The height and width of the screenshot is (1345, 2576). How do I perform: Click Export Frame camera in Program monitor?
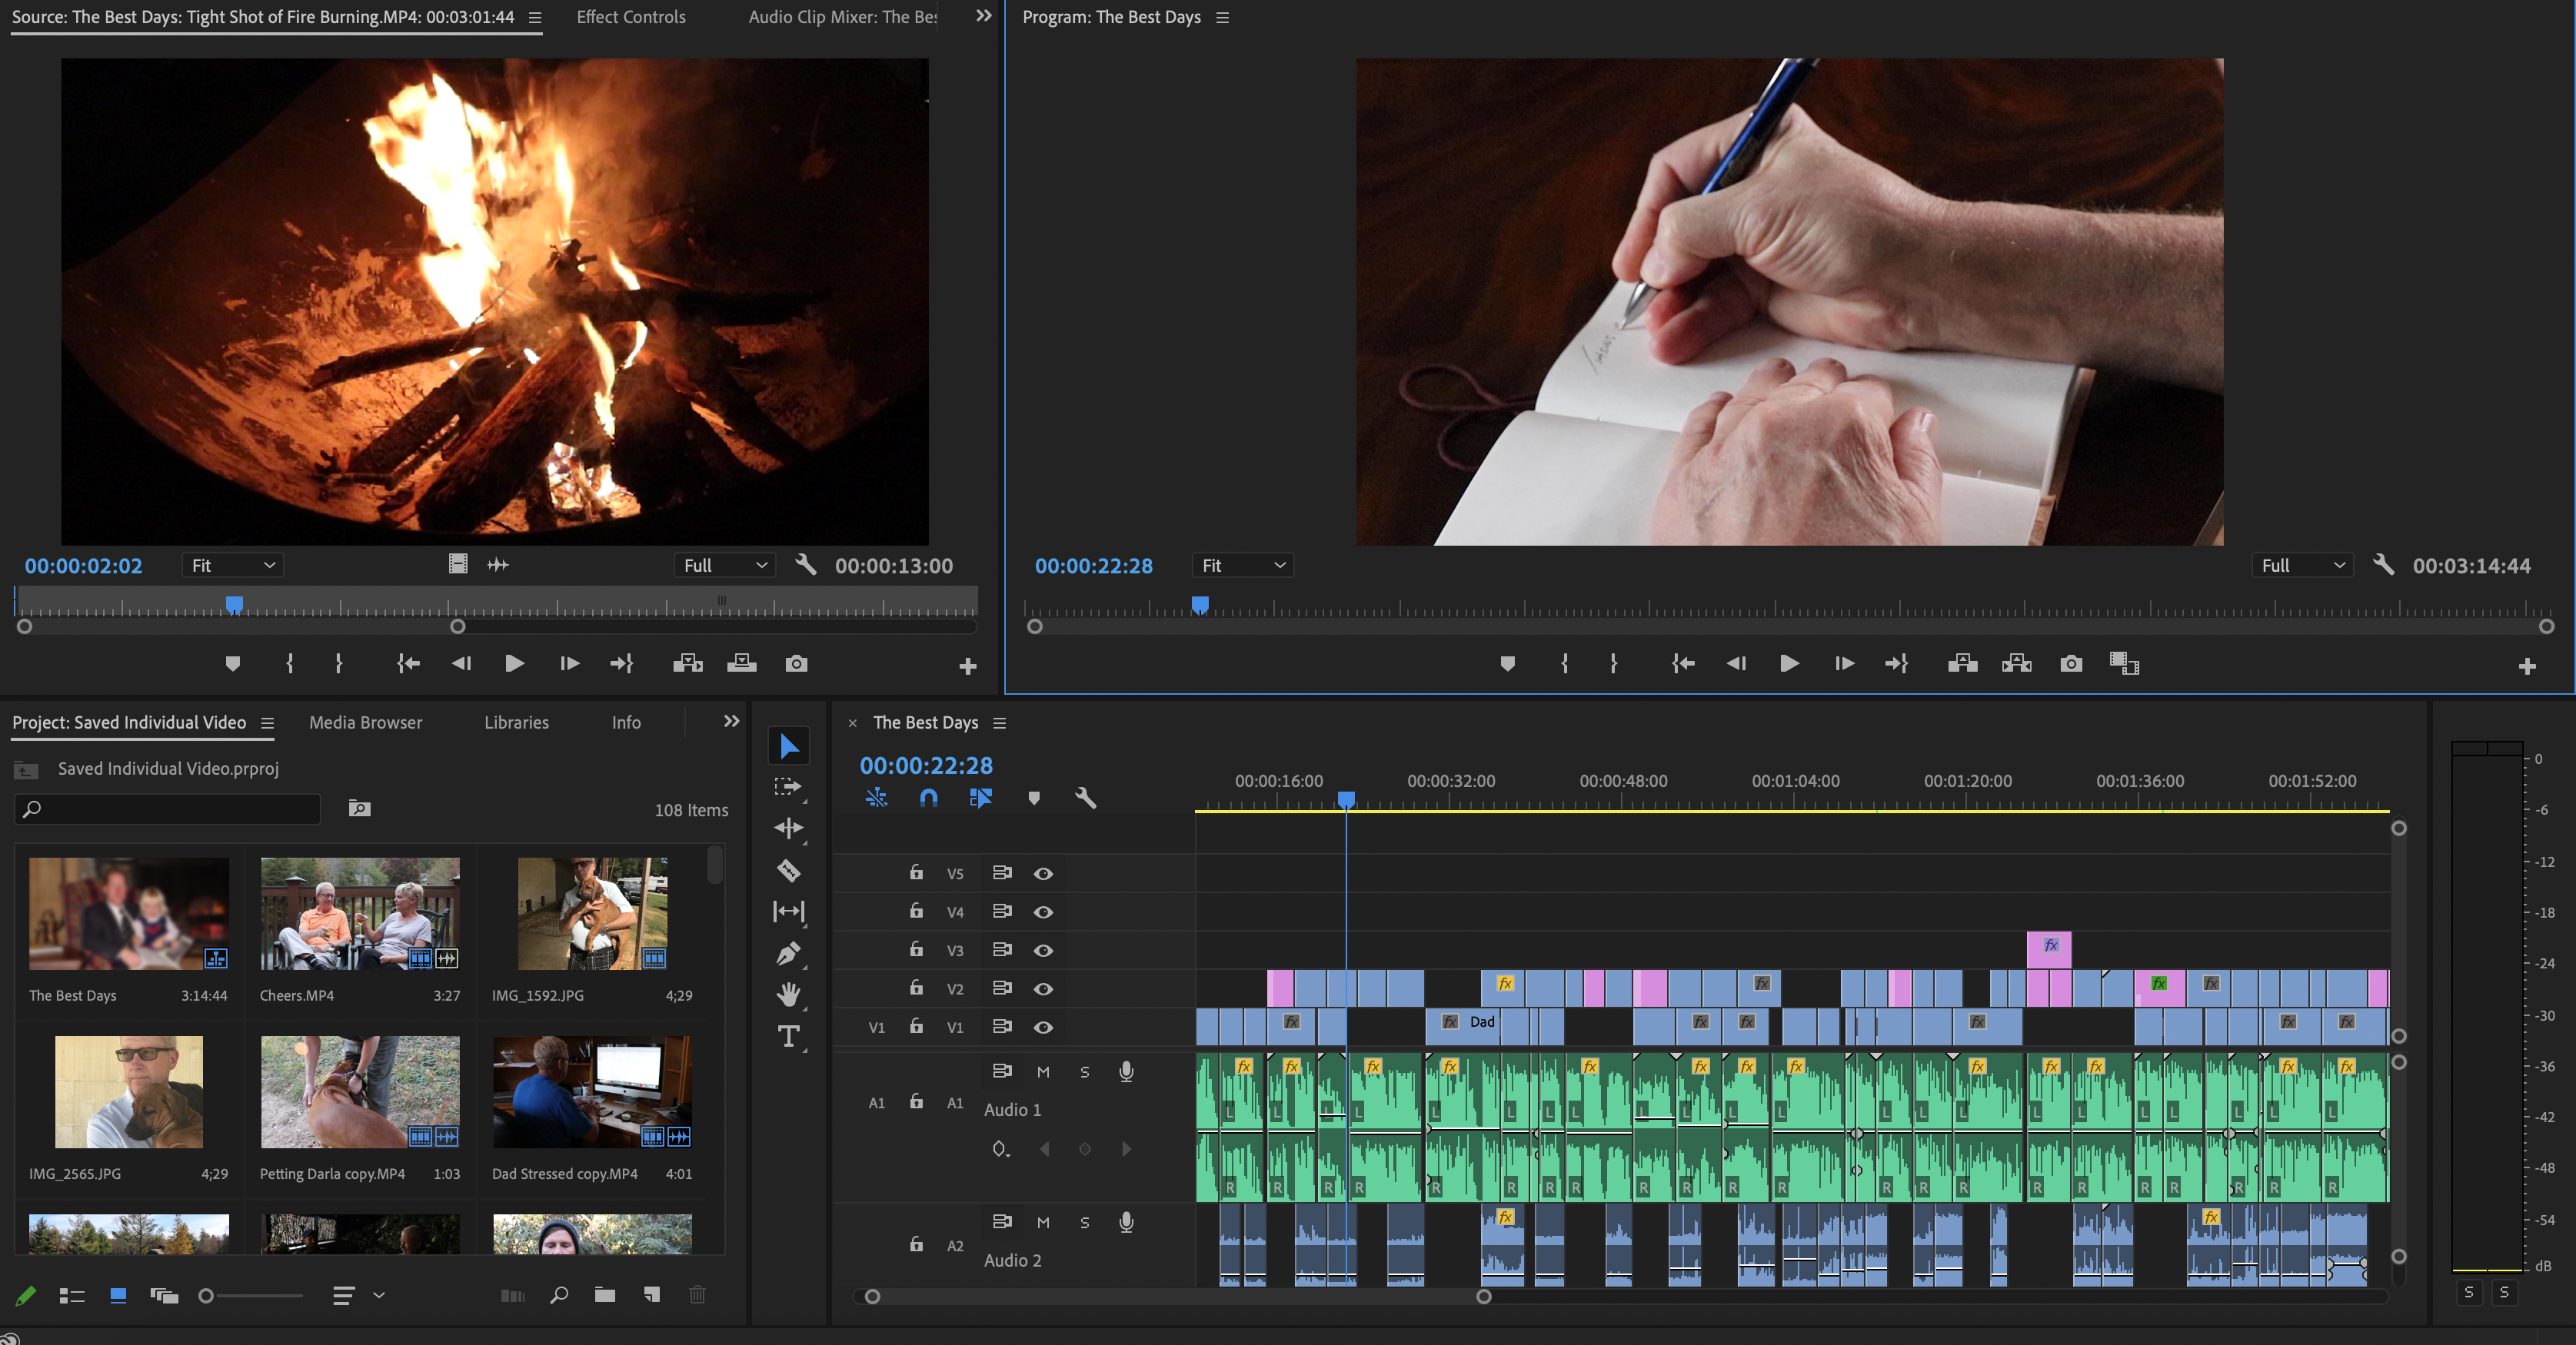[x=2071, y=663]
